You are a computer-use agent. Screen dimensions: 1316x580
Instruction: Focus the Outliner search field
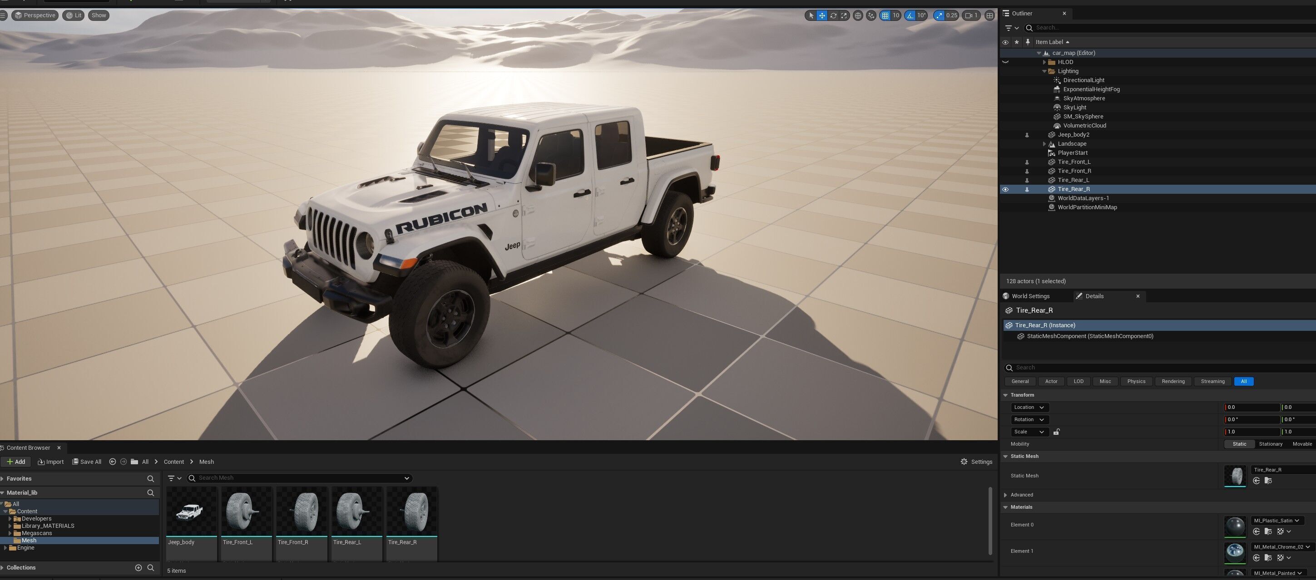tap(1170, 28)
